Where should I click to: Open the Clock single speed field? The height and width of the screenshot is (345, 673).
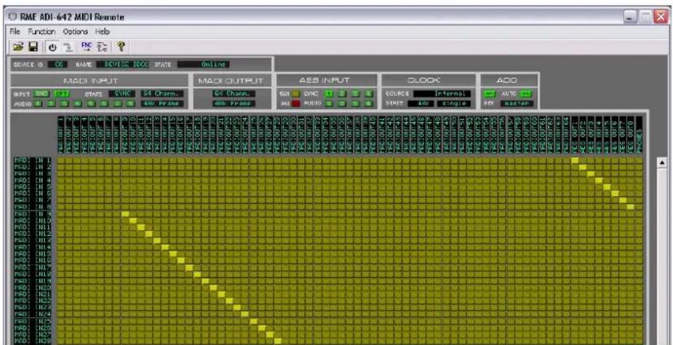(454, 104)
